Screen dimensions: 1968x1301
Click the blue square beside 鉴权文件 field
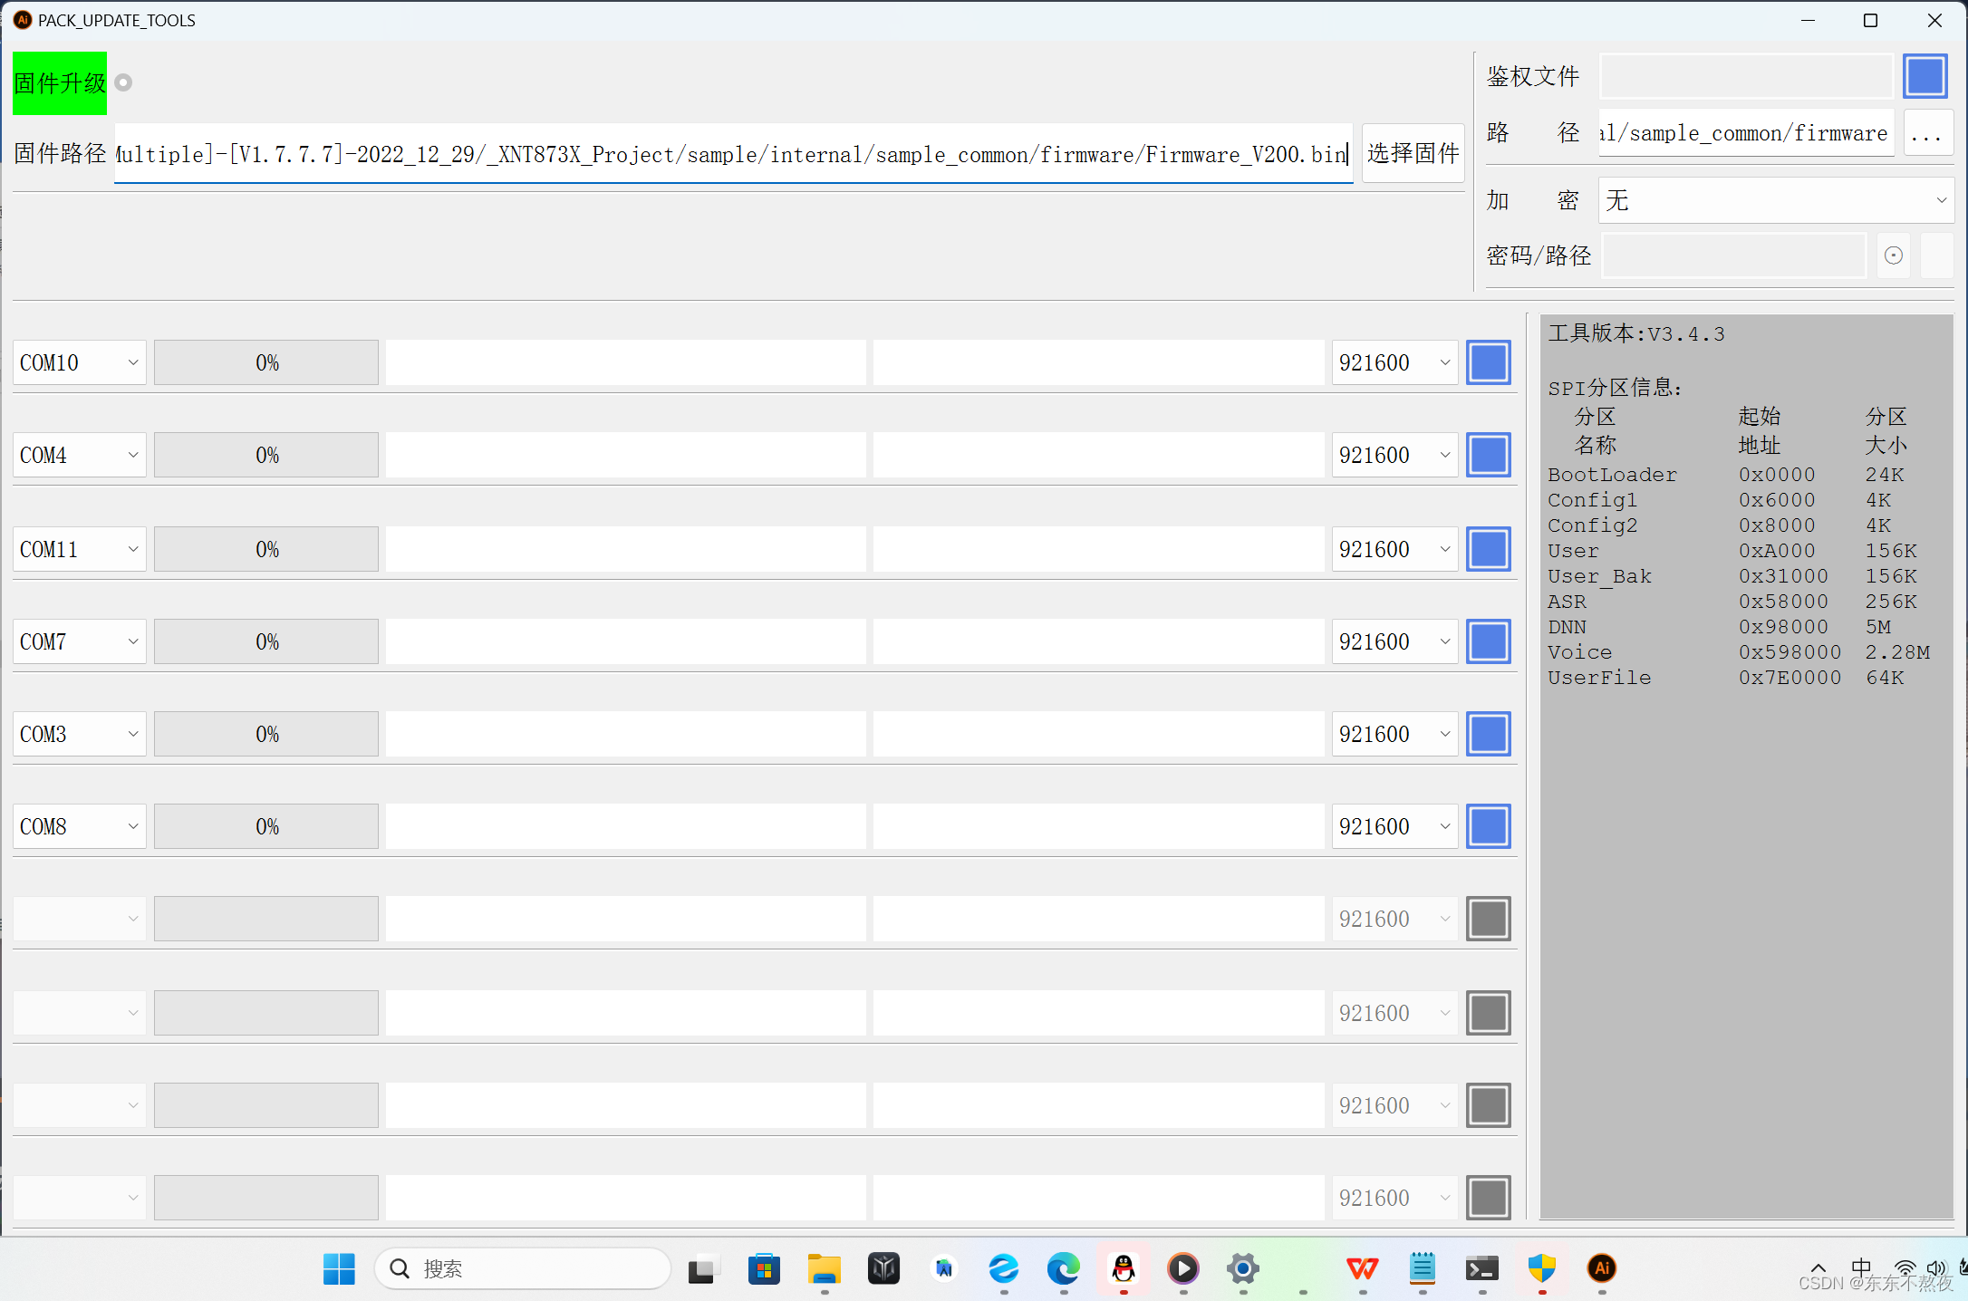(1925, 76)
